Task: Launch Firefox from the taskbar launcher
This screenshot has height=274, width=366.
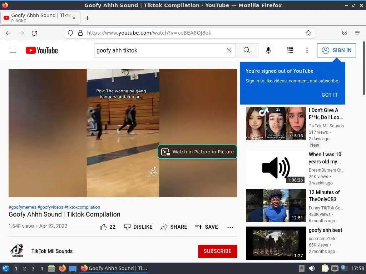Action: tap(62, 268)
